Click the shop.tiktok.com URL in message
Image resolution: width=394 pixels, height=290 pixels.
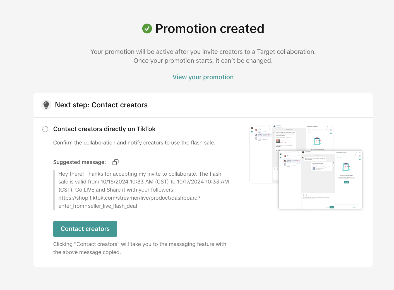[129, 198]
